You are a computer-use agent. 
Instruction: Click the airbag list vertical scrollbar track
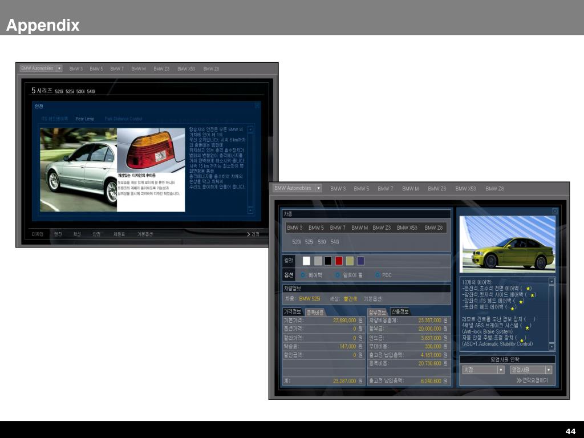(x=551, y=314)
